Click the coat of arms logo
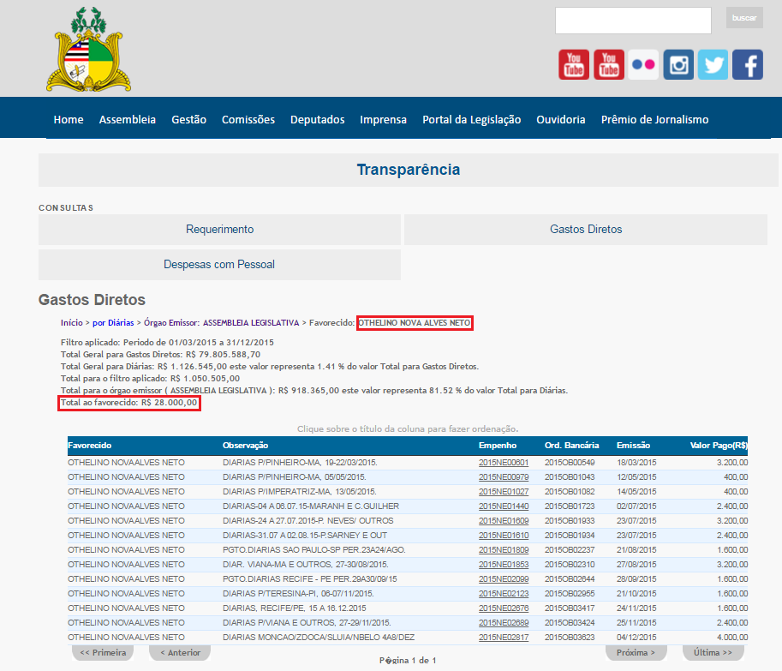 tap(89, 50)
